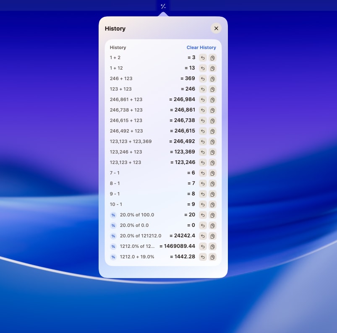Copy result of 246,738 + 123
Image resolution: width=337 pixels, height=333 pixels.
tap(212, 110)
